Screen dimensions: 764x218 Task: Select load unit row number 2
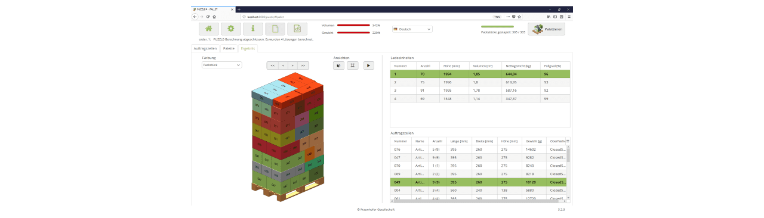(480, 82)
